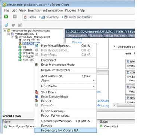This screenshot has width=156, height=136.
Task: Click the second grey toolbar icon
Action: 13,25
